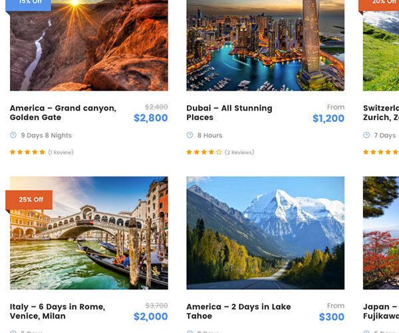Click the Venice Rialto Bridge photo
399x333 pixels.
[x=88, y=233]
